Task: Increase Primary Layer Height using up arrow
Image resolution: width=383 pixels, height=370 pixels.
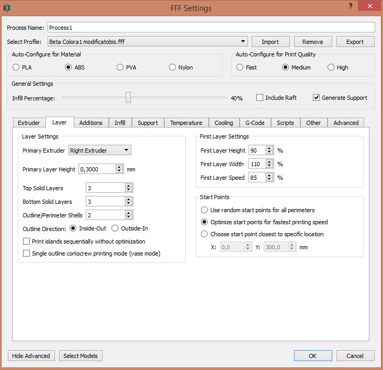Action: click(x=120, y=167)
